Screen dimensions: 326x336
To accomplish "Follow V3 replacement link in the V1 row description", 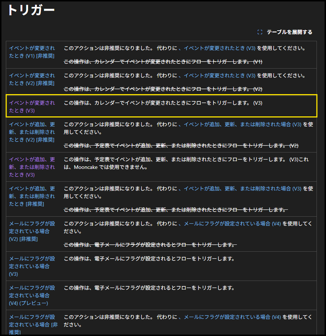I will click(x=219, y=48).
